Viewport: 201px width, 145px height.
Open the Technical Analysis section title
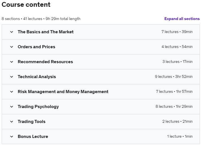pos(37,77)
